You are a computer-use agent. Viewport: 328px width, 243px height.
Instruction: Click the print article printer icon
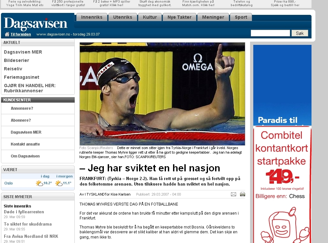point(243,194)
